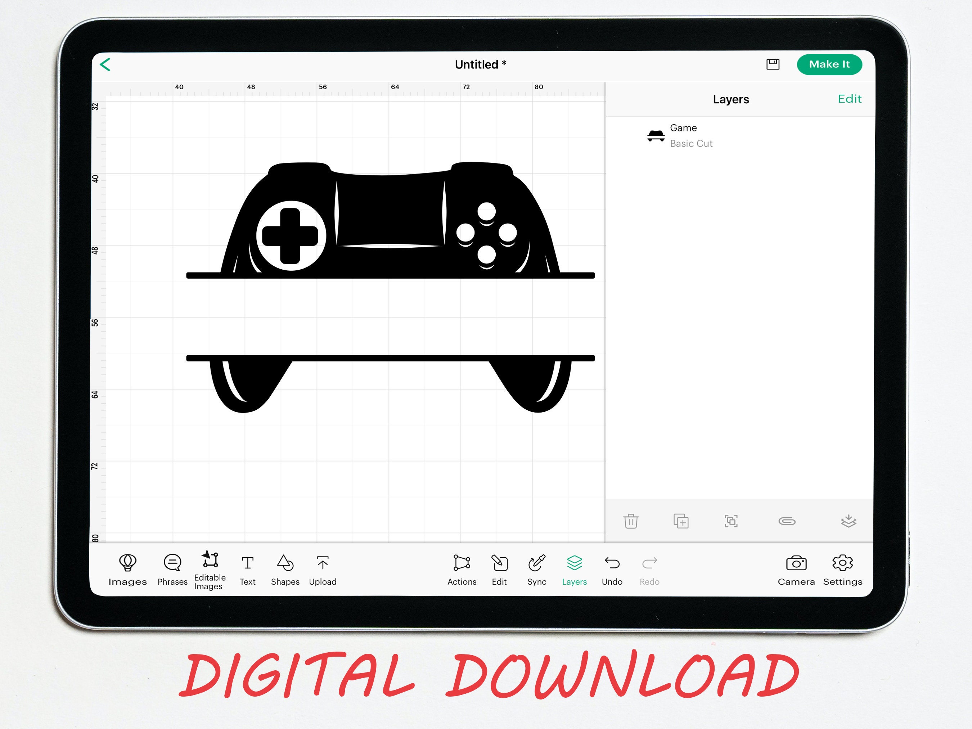
Task: Open the color Sync panel
Action: point(536,569)
